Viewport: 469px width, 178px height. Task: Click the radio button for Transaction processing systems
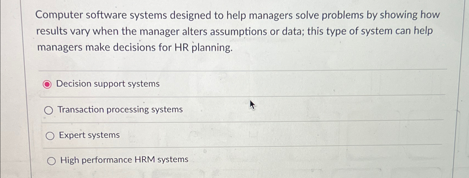pos(49,110)
